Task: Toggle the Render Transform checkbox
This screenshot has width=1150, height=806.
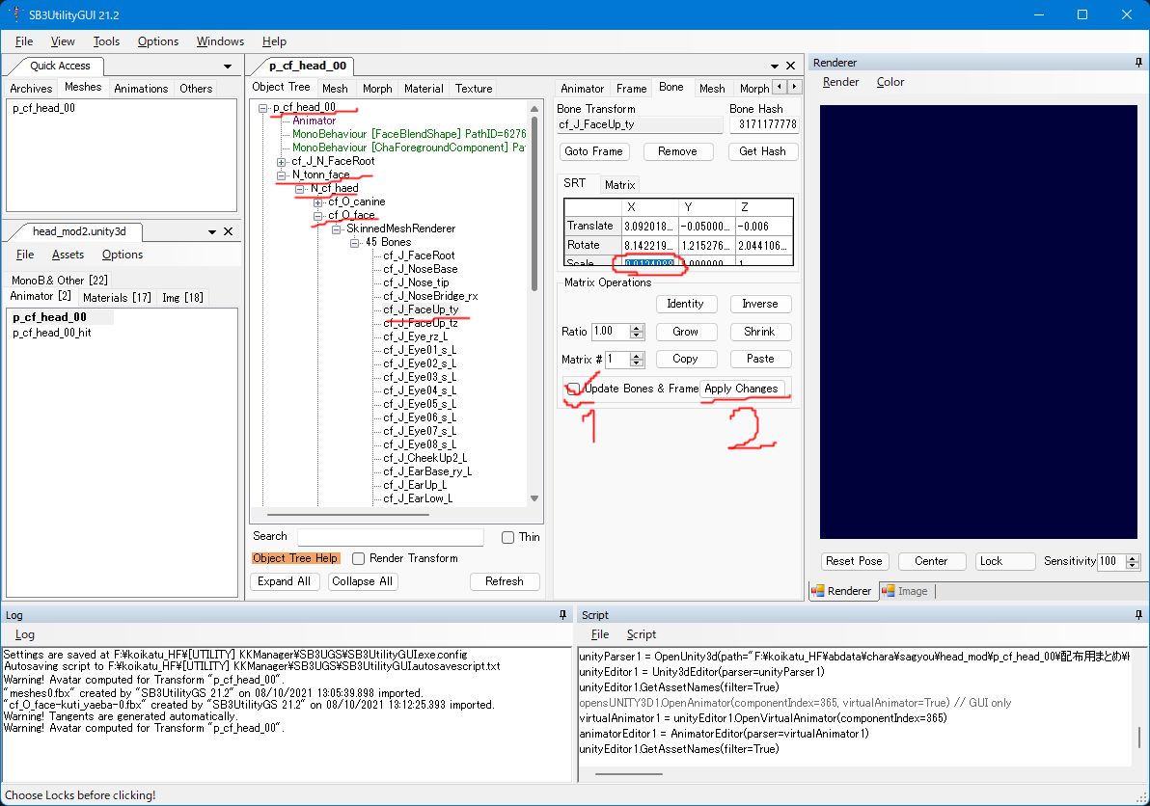Action: click(x=358, y=558)
